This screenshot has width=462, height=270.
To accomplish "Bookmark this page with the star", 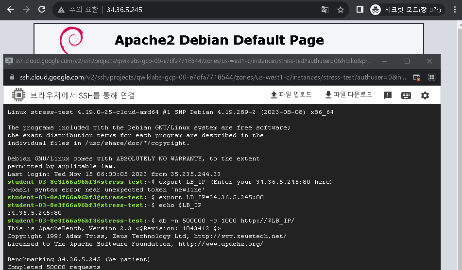I will pyautogui.click(x=341, y=10).
